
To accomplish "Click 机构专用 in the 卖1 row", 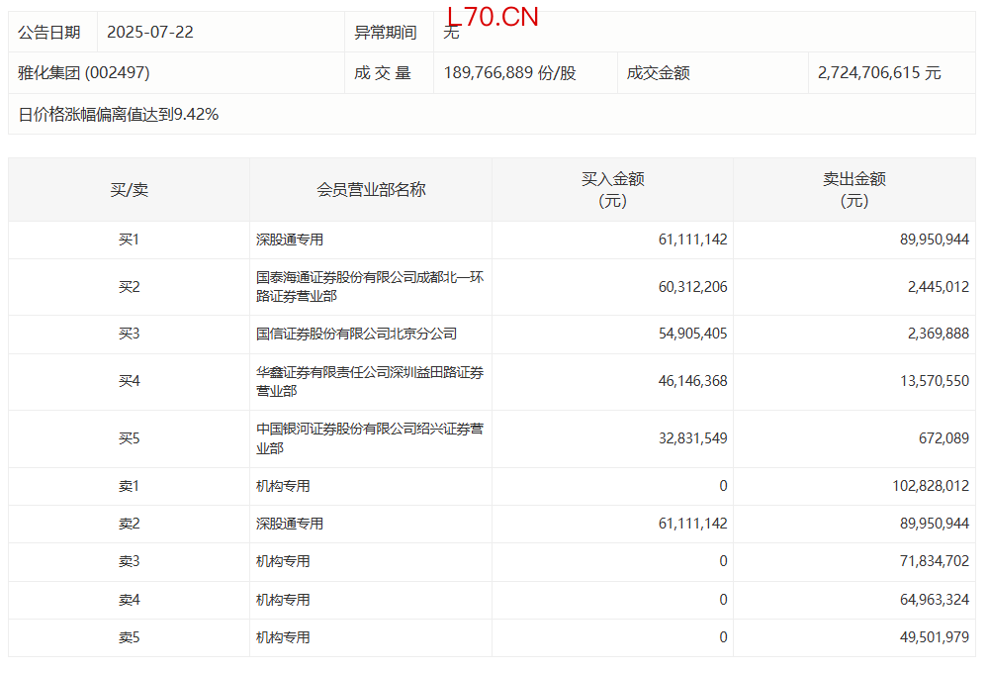I will [283, 486].
